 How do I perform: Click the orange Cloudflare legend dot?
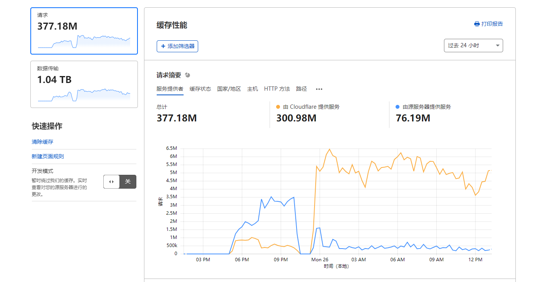click(278, 107)
